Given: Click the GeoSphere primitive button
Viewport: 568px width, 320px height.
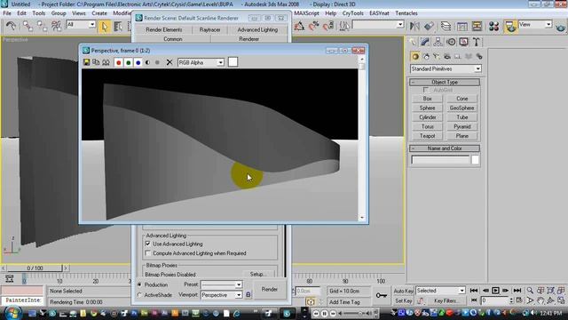Looking at the screenshot, I should tap(461, 108).
